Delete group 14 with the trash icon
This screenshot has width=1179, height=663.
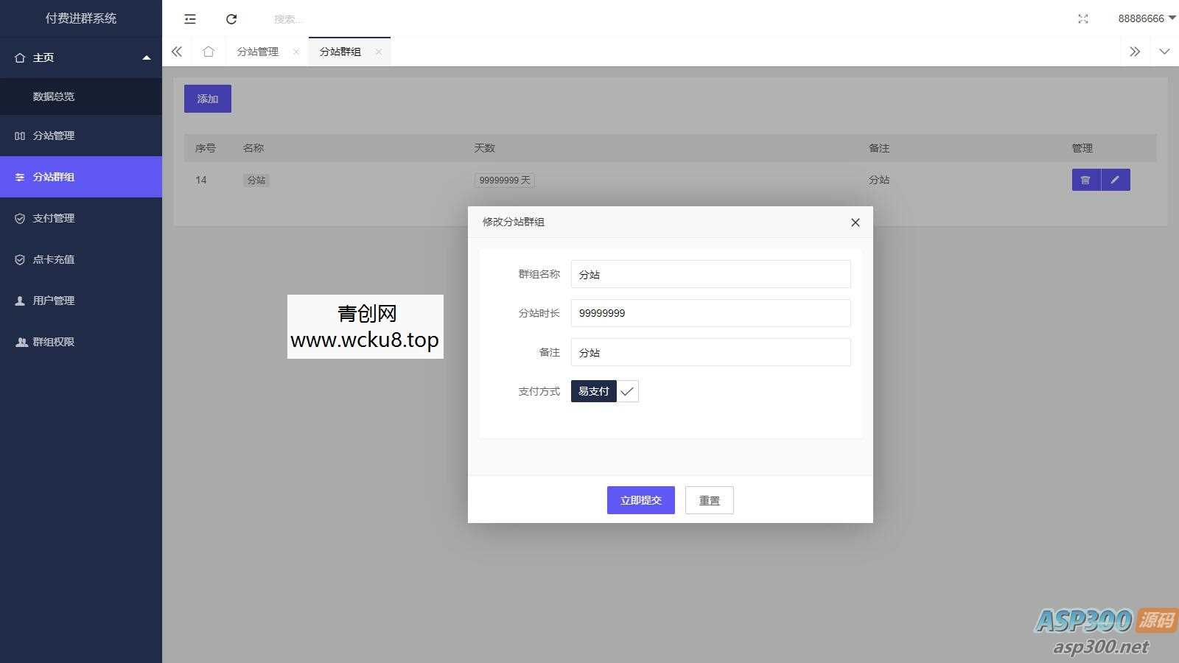click(x=1085, y=180)
